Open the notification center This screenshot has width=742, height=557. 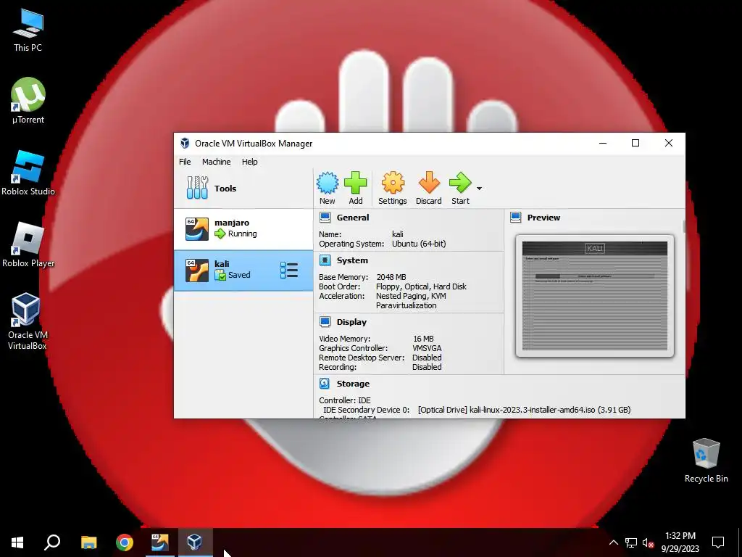718,542
